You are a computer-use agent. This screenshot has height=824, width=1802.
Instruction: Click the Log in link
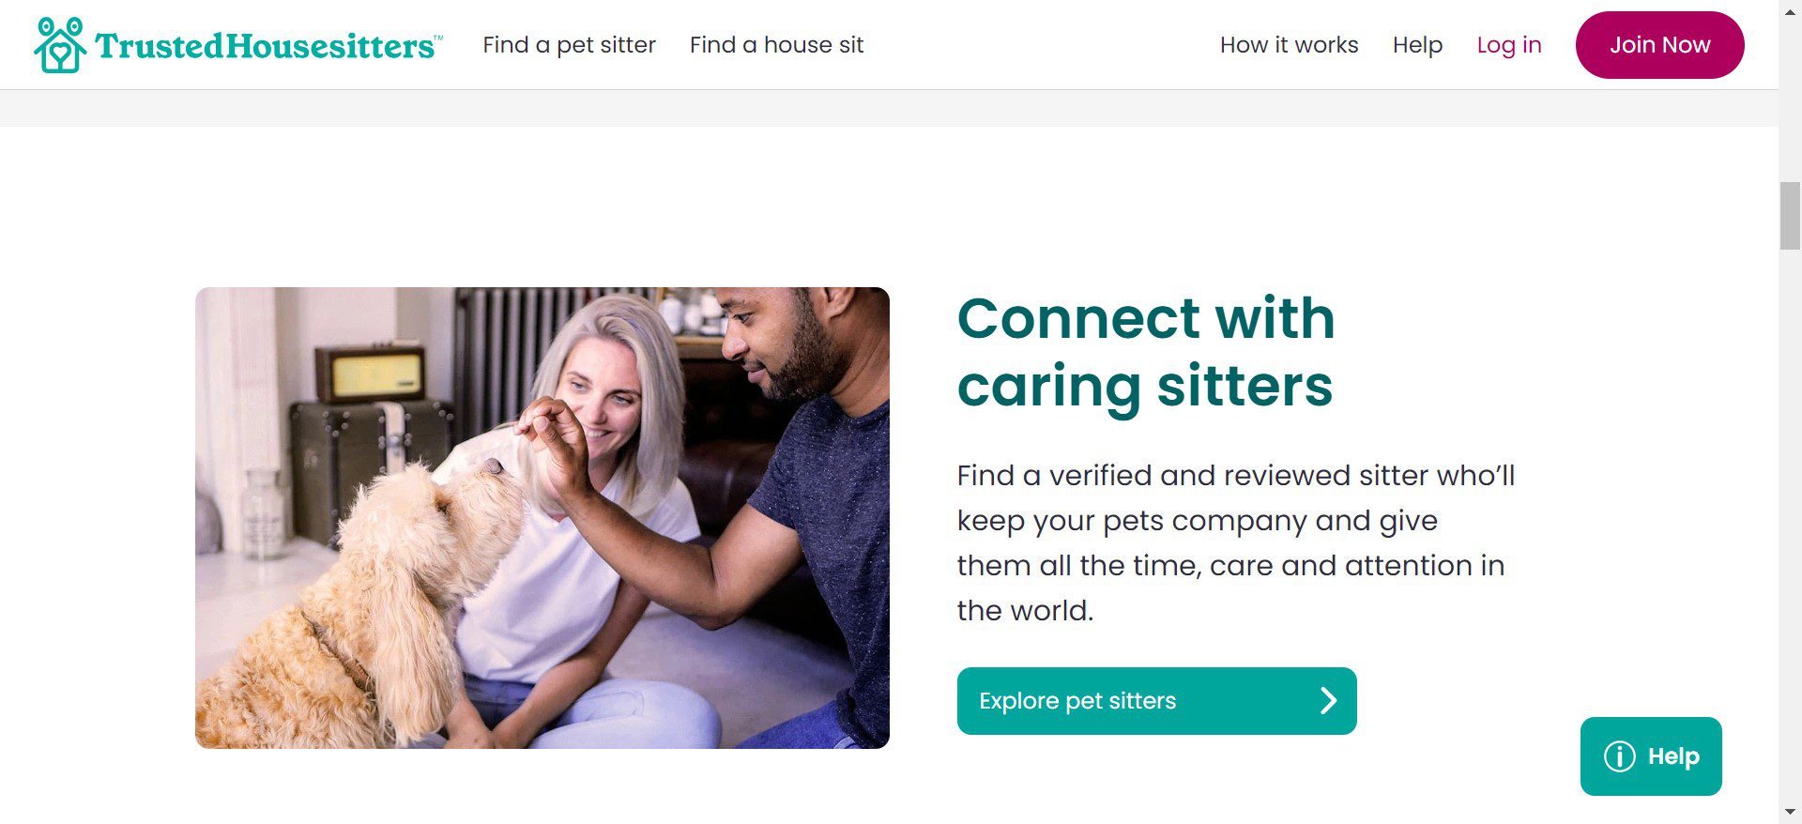1508,45
